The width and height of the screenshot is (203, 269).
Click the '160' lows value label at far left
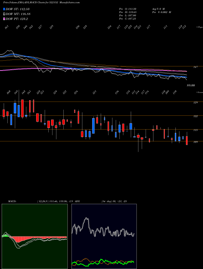(x=9, y=92)
